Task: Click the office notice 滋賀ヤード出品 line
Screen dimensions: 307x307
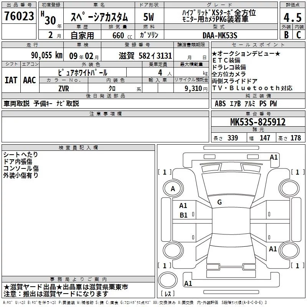Action: (66, 287)
